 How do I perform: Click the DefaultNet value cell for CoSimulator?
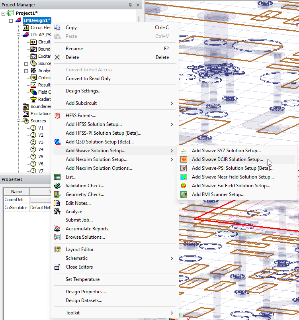pos(40,208)
